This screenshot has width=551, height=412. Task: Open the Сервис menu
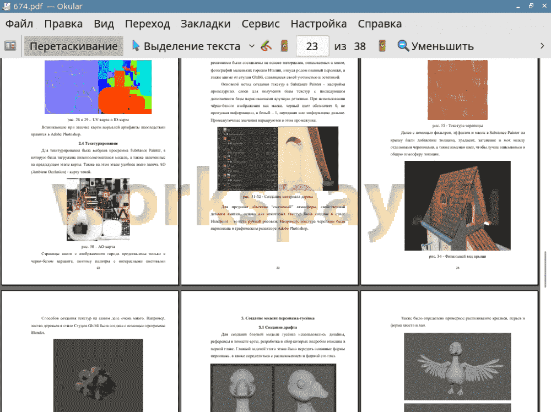(261, 24)
